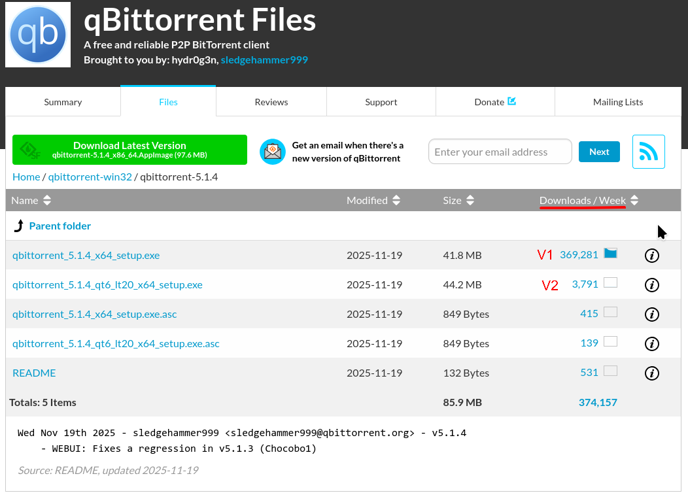
Task: Click the 374,157 total downloads figure
Action: coord(598,402)
